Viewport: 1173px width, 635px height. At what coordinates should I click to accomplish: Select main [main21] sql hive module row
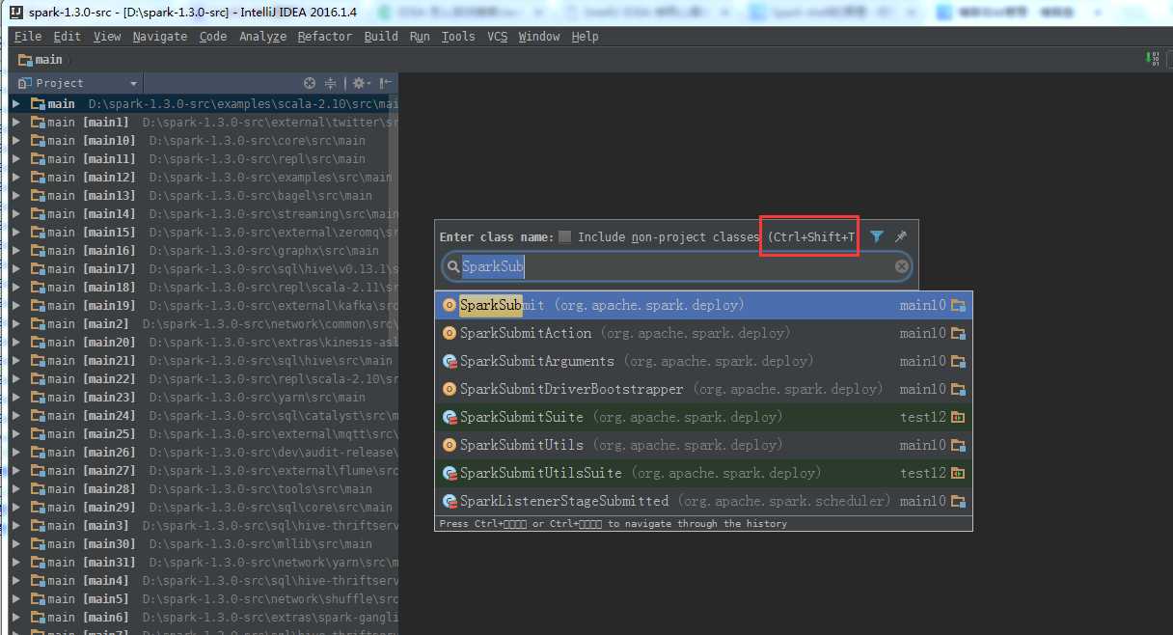(204, 360)
